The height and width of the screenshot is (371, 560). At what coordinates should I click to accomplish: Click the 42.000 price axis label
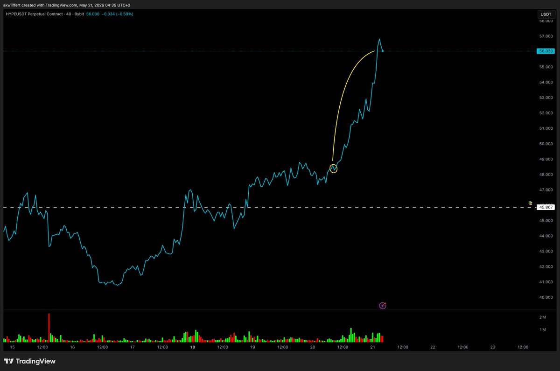(546, 267)
